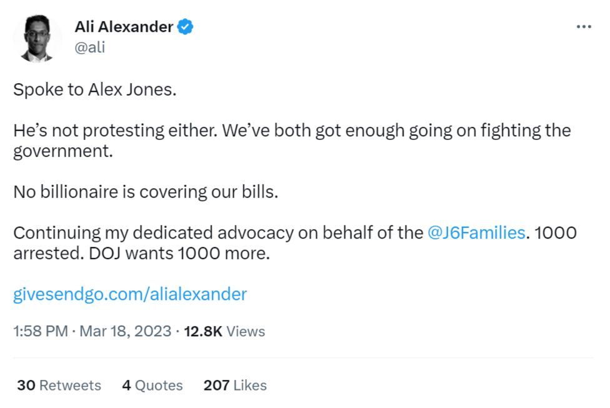Image resolution: width=610 pixels, height=408 pixels.
Task: View the 12.8K Views analytics
Action: pos(224,331)
